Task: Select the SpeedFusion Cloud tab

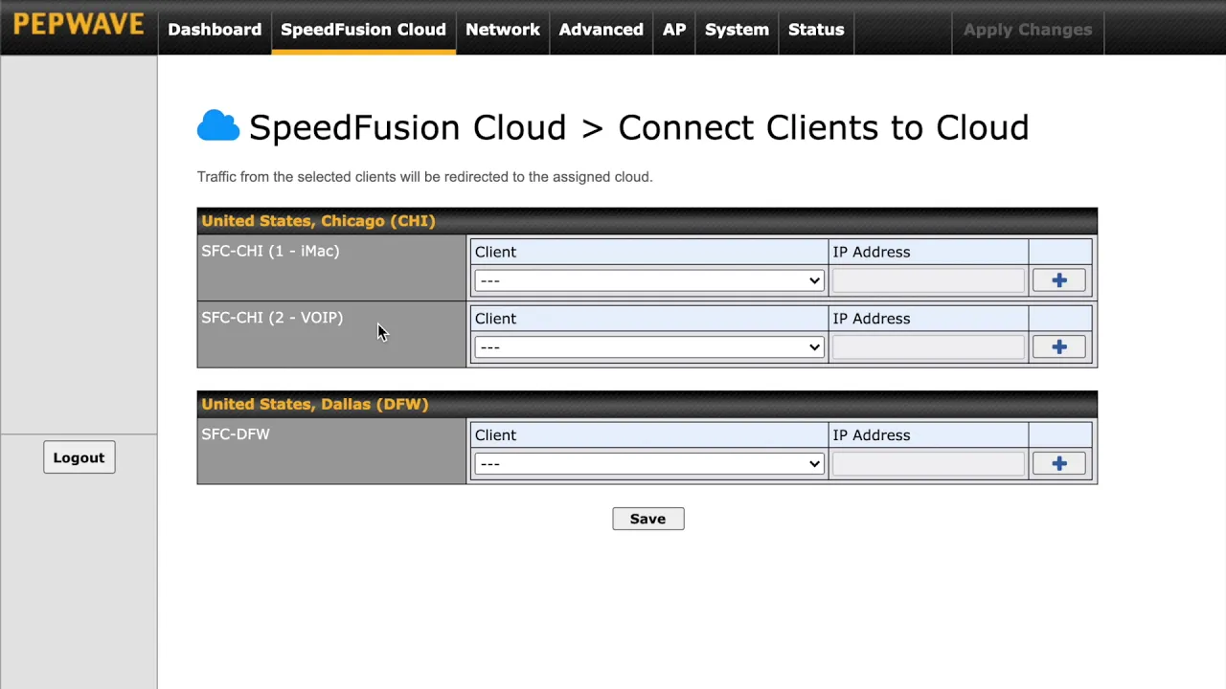Action: point(363,29)
